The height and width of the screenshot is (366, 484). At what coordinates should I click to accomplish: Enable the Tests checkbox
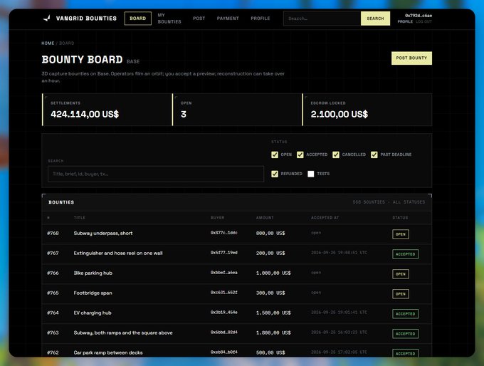click(311, 174)
